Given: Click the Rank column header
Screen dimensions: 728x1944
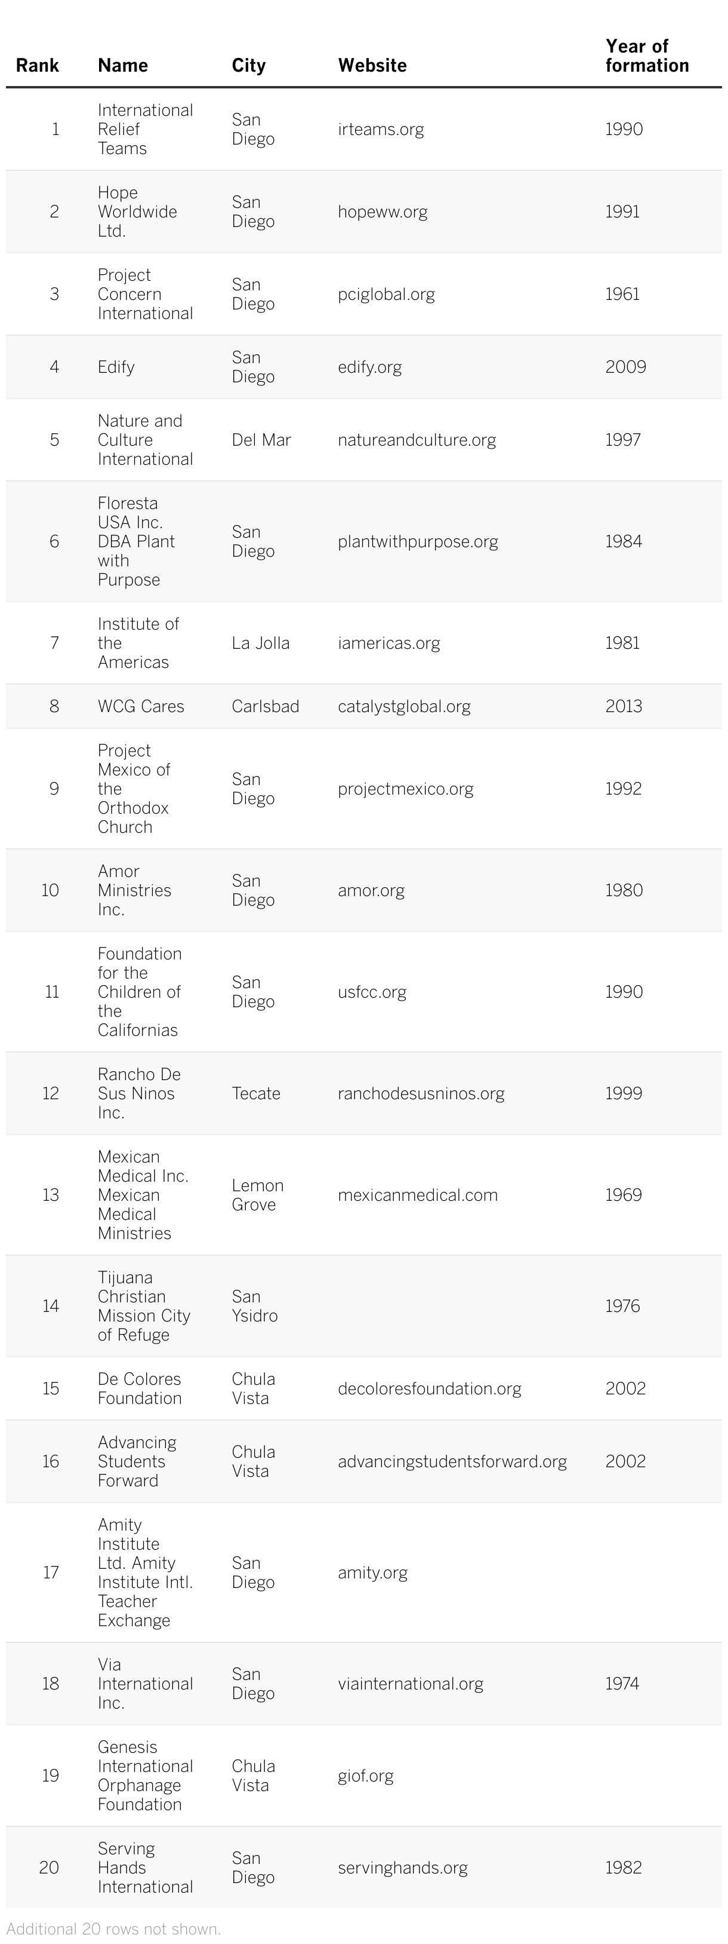Looking at the screenshot, I should (x=37, y=66).
